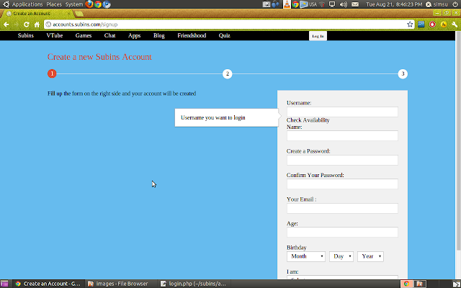
Task: Open a new browser tab
Action: (x=79, y=14)
